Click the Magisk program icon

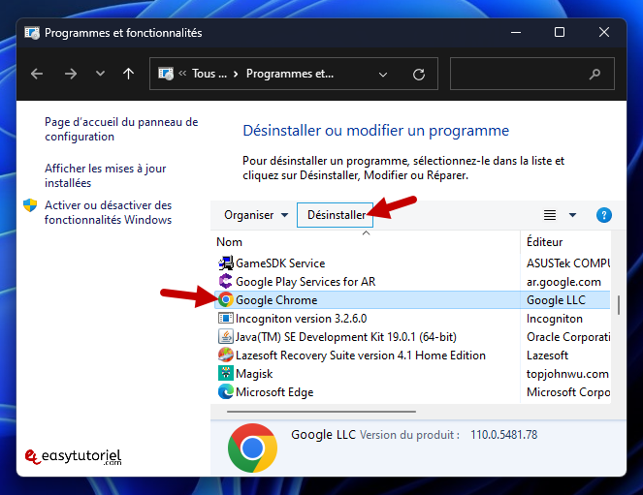[226, 373]
